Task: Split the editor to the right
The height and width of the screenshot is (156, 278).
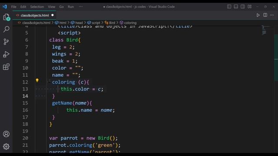Action: (x=265, y=15)
